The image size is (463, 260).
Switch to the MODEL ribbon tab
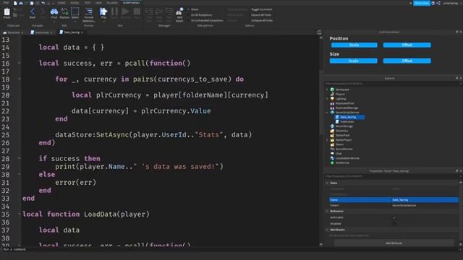tap(75, 3)
